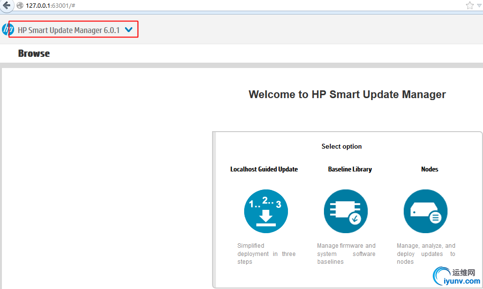
Task: Open the HP Smart Update Manager 6.0.1 menu title
Action: [x=69, y=30]
